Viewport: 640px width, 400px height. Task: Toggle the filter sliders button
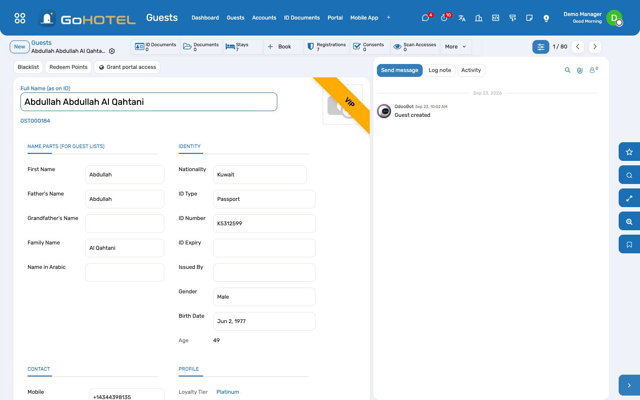click(x=541, y=47)
